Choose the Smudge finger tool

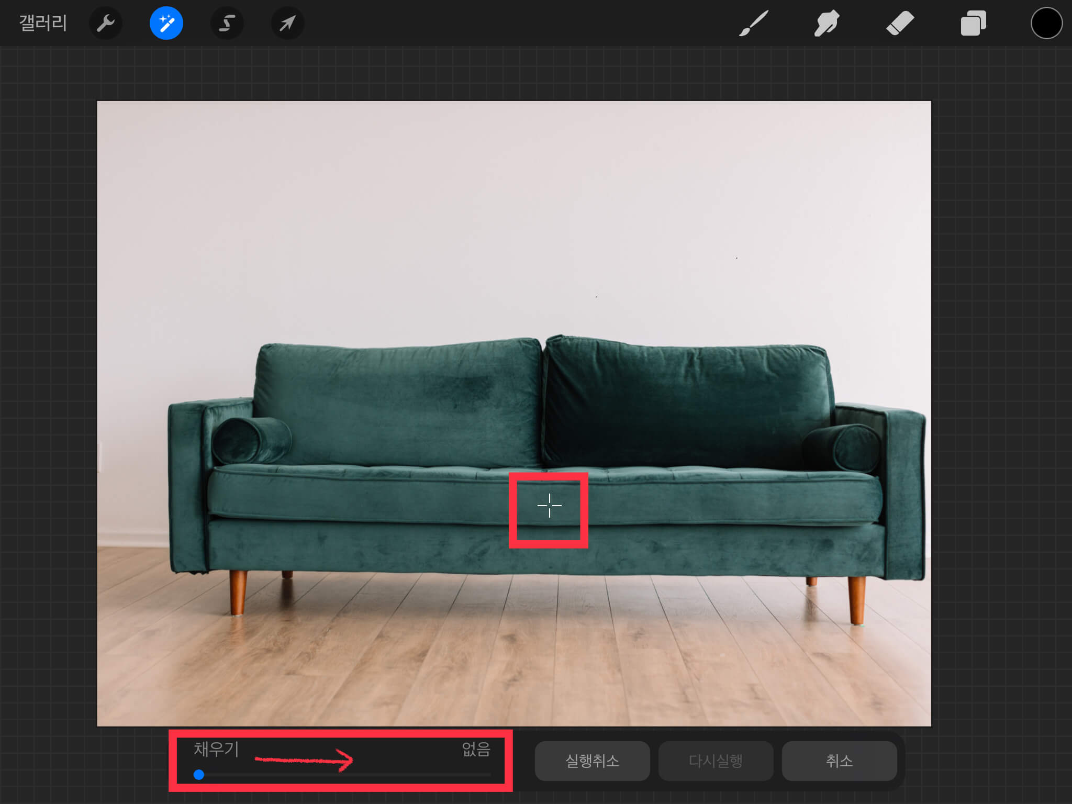(827, 23)
